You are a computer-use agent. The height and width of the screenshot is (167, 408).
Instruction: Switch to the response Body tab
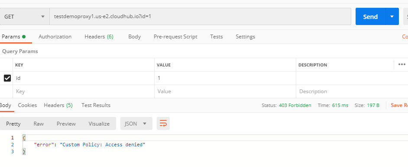pos(6,105)
